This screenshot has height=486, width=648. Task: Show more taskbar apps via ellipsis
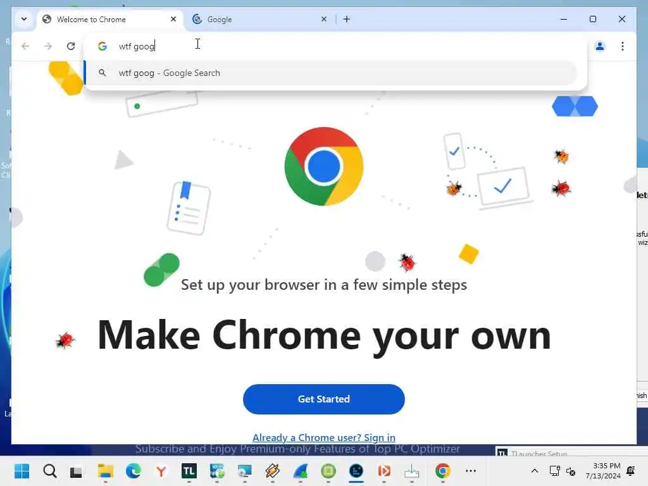tap(471, 471)
